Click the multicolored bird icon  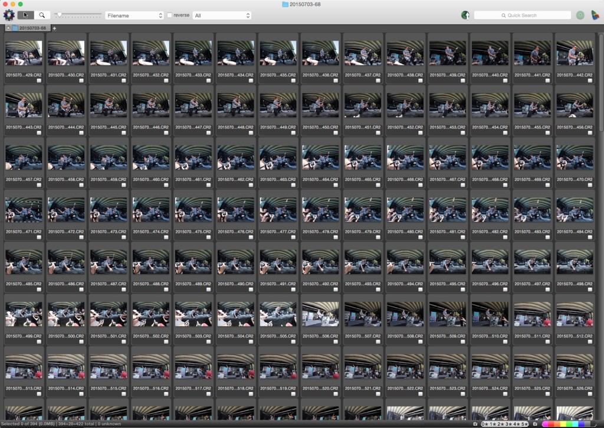[x=595, y=15]
